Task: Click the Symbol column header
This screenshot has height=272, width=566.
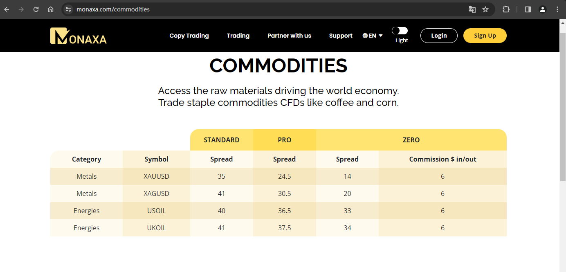Action: (156, 159)
